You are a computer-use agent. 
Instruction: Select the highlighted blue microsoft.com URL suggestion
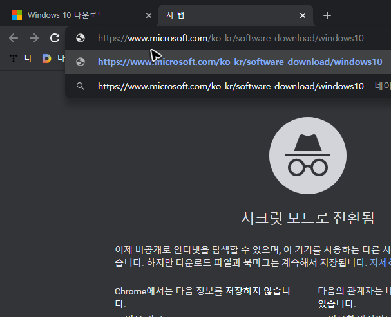click(228, 62)
